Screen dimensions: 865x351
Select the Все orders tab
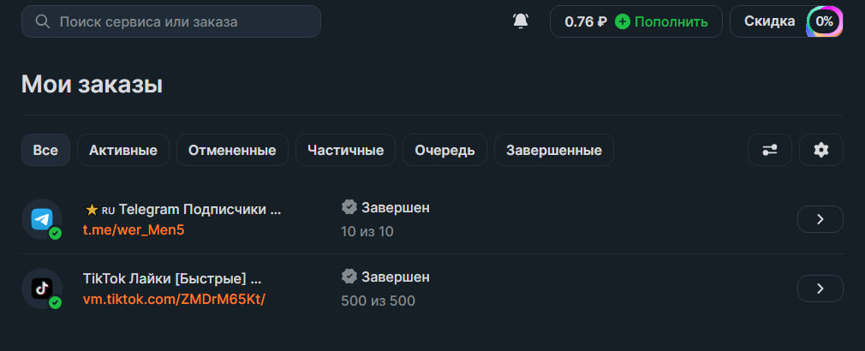(45, 150)
